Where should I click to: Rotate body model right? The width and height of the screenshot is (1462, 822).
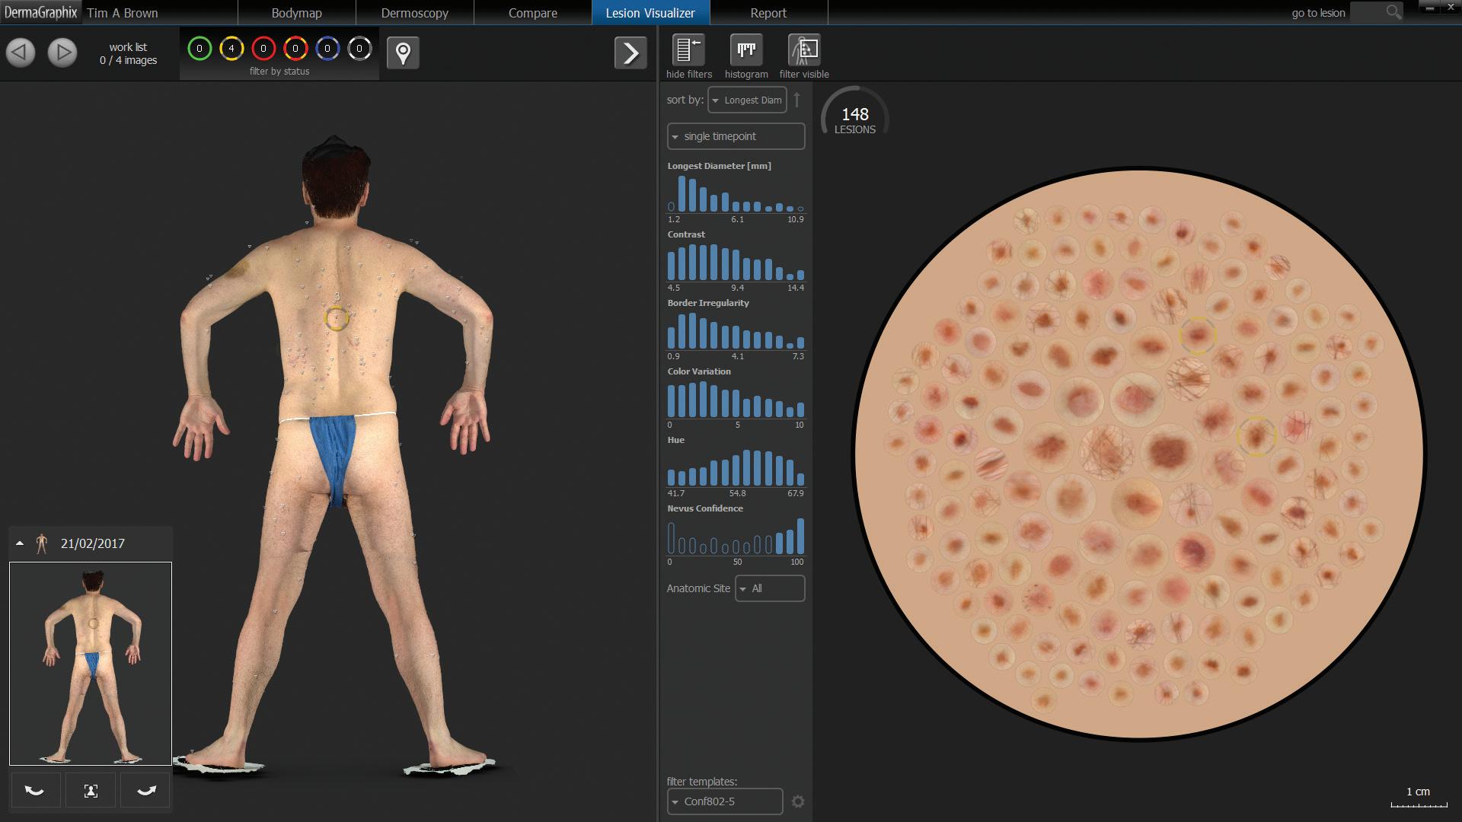tap(145, 791)
